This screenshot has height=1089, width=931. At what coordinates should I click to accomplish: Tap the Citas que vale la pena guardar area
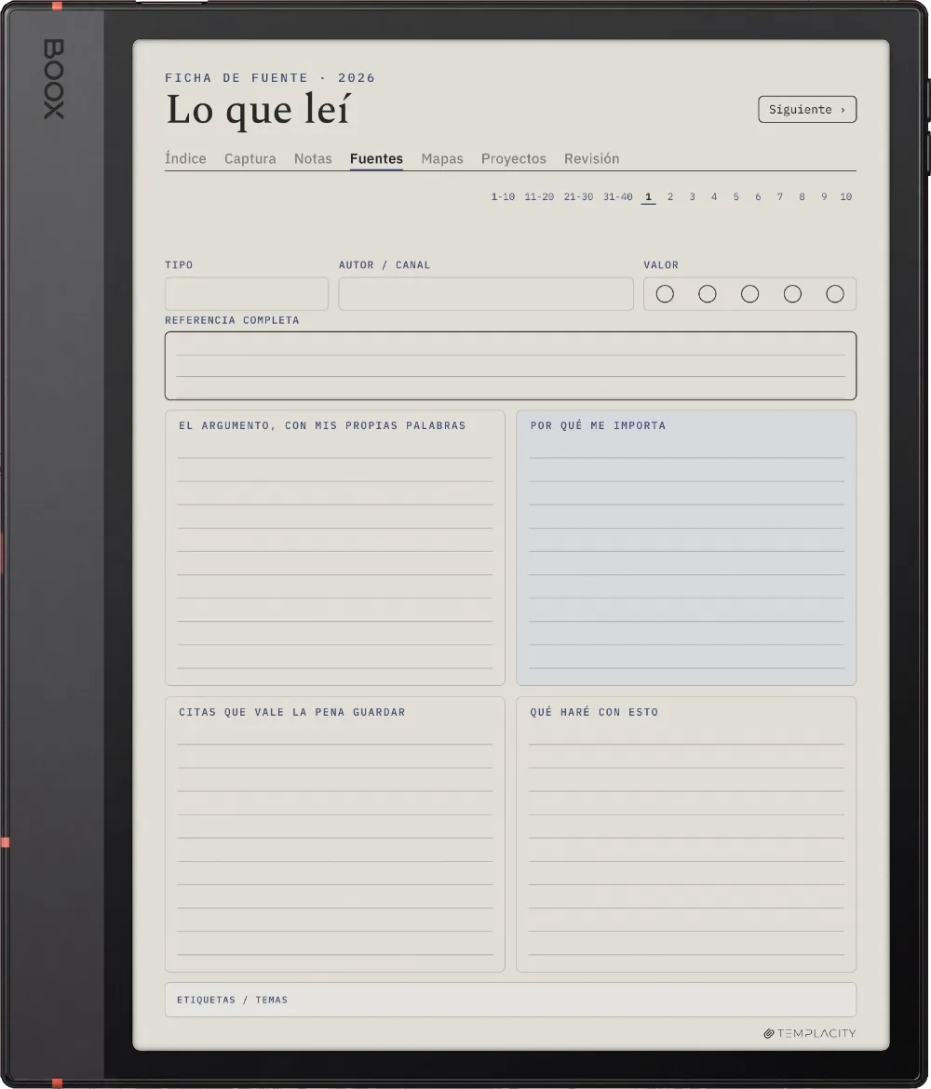335,835
